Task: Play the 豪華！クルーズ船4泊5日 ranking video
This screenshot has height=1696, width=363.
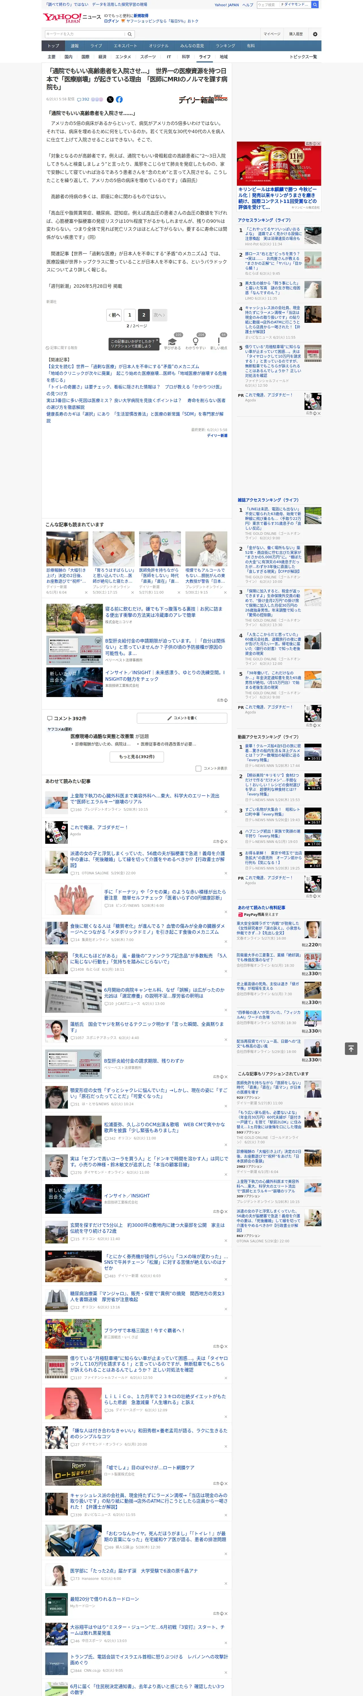Action: click(x=313, y=752)
